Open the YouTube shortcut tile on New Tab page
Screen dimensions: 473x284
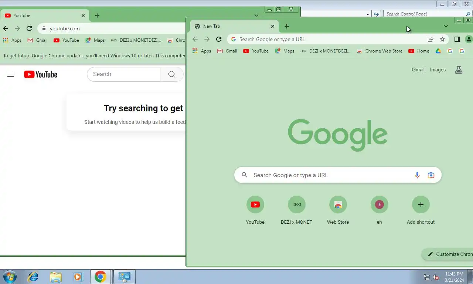pos(255,210)
